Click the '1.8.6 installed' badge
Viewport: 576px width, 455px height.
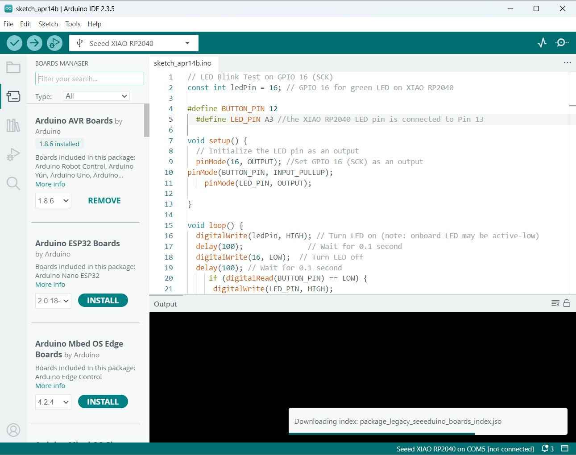[x=59, y=144]
